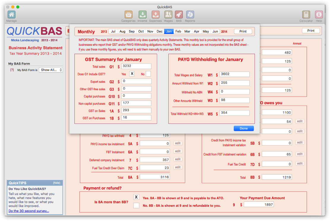The image size is (330, 221).
Task: Expand the My BAS Form 'Show All' dropdown
Action: coord(51,70)
